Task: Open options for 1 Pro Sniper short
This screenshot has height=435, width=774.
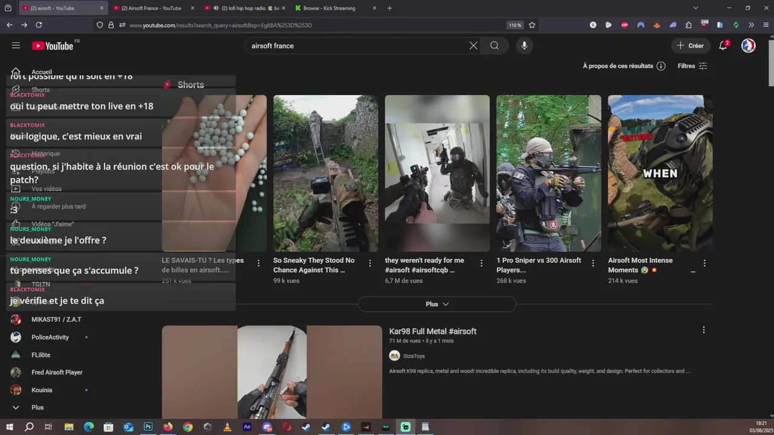Action: click(593, 263)
